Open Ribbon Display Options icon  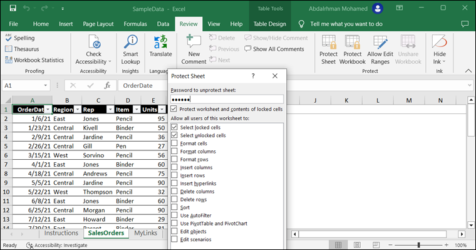click(x=400, y=8)
